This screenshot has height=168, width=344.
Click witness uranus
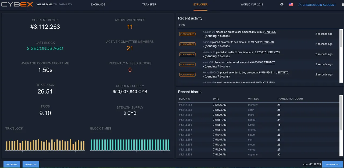pyautogui.click(x=252, y=130)
